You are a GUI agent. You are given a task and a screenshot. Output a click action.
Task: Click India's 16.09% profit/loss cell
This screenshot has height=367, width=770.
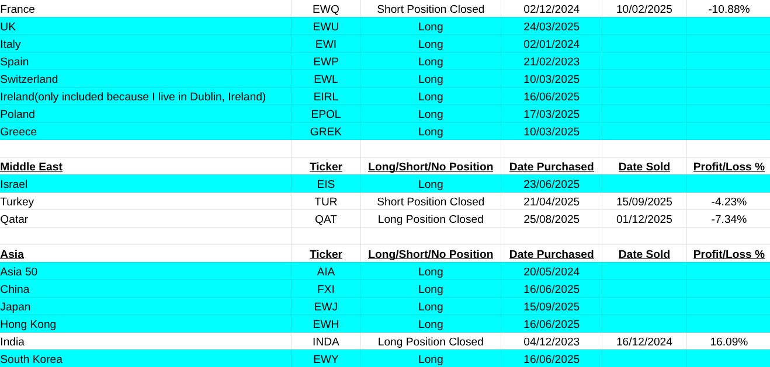tap(728, 342)
